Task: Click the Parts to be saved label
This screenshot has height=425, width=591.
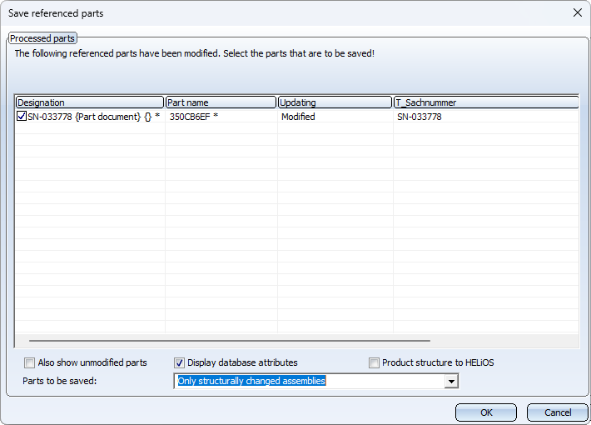Action: pyautogui.click(x=60, y=381)
